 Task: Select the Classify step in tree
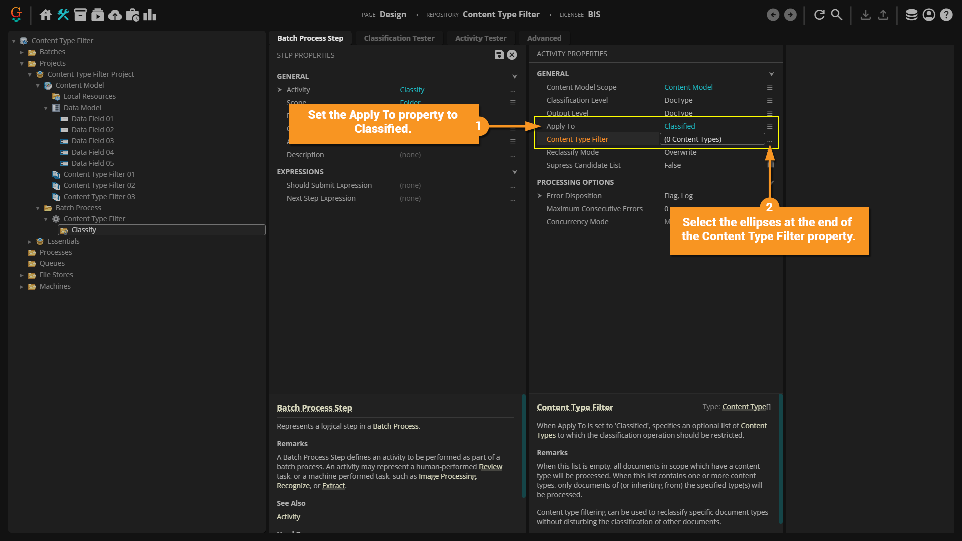coord(161,230)
